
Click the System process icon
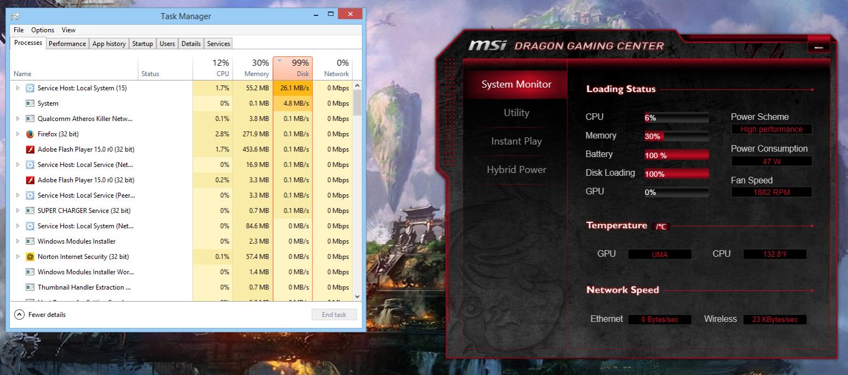pyautogui.click(x=30, y=103)
